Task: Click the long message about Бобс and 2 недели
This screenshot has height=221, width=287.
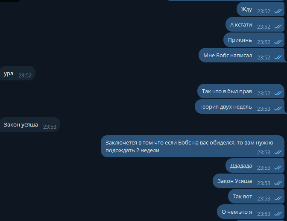Action: pos(193,146)
